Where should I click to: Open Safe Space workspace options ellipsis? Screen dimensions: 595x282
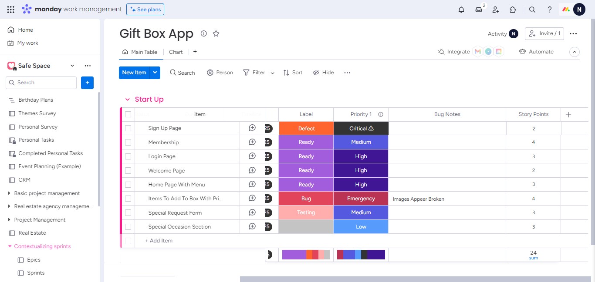point(88,66)
